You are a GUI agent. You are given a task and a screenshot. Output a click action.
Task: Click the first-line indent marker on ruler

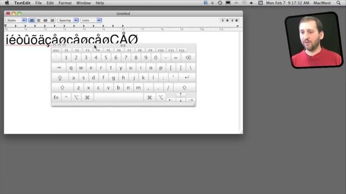[5, 25]
